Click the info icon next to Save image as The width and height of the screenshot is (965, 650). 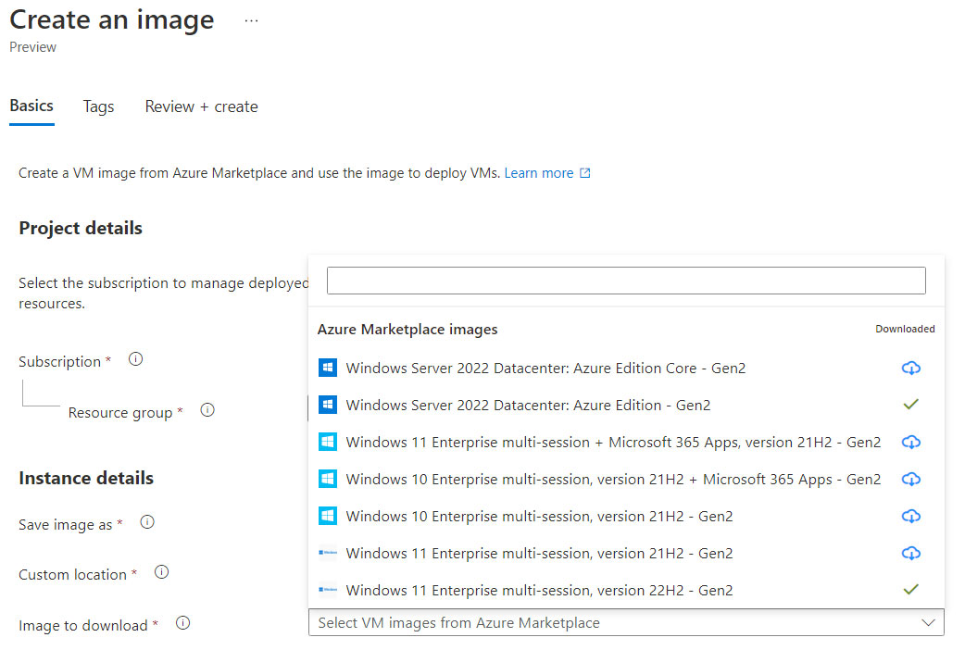coord(146,521)
